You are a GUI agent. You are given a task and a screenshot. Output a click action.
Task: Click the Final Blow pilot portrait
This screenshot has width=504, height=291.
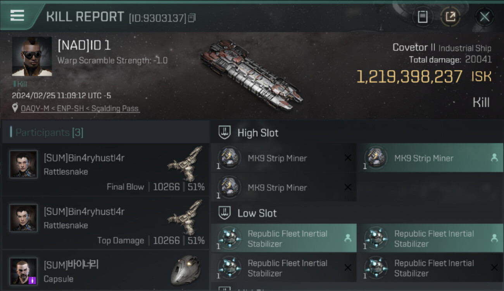point(24,164)
